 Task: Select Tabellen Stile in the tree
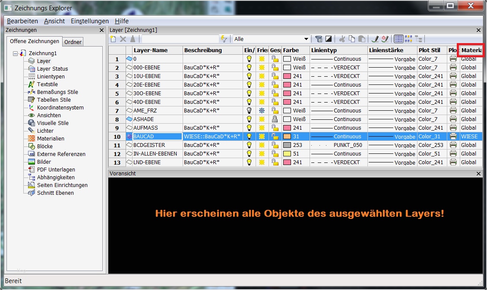(x=54, y=100)
